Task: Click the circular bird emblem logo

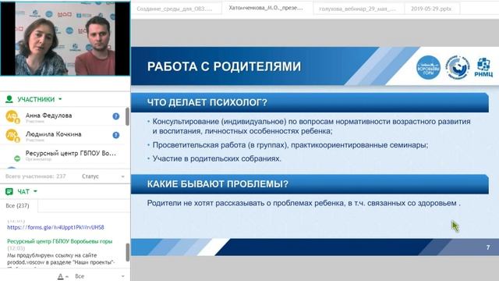Action: coord(458,67)
